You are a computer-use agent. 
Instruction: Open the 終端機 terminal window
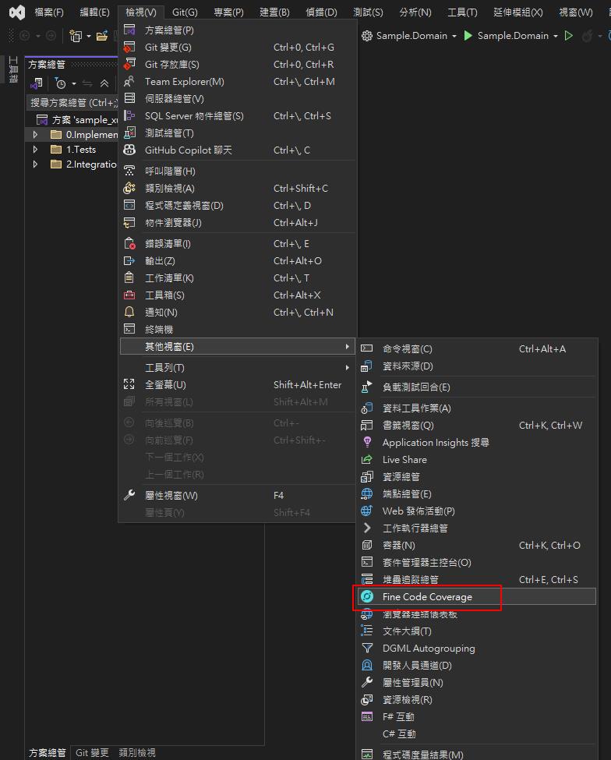[159, 330]
